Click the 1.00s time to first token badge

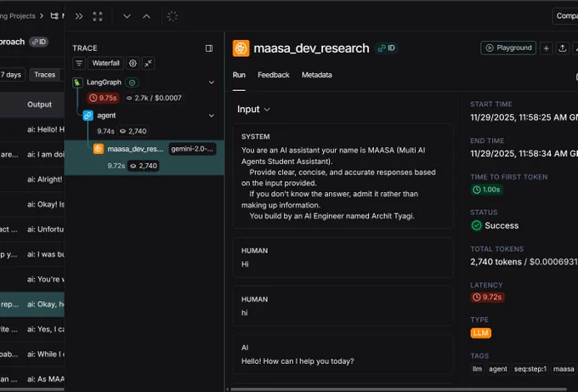(x=487, y=190)
